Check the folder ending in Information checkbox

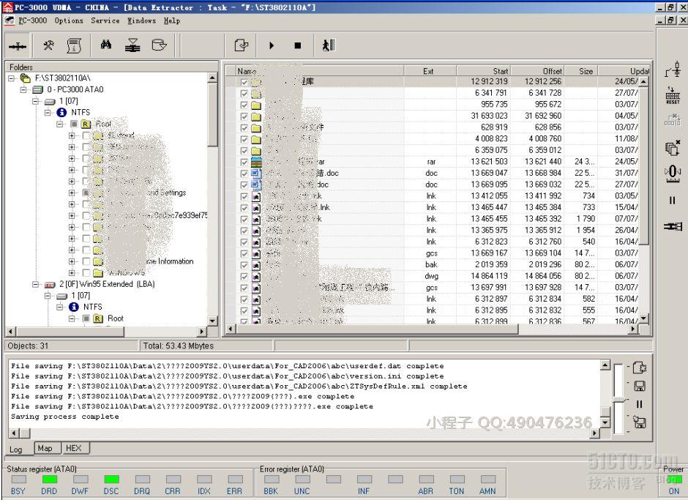point(86,261)
